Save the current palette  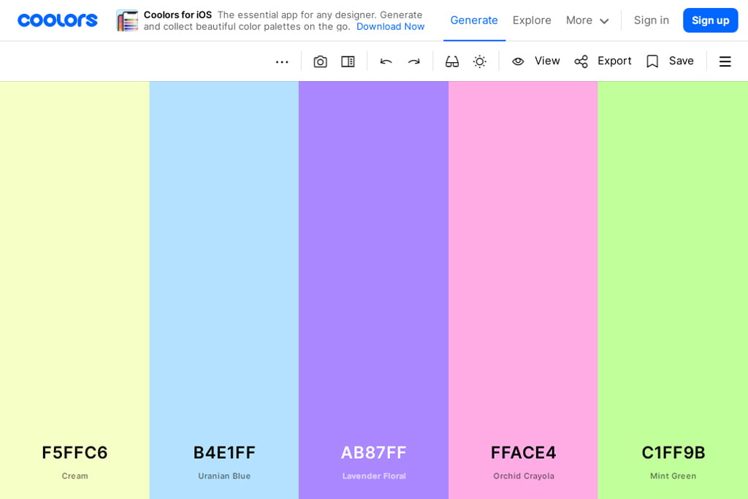point(670,61)
